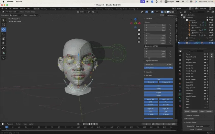Viewport: 215px width, 134px height.
Task: Switch to wireframe viewport shading
Action: (165, 12)
